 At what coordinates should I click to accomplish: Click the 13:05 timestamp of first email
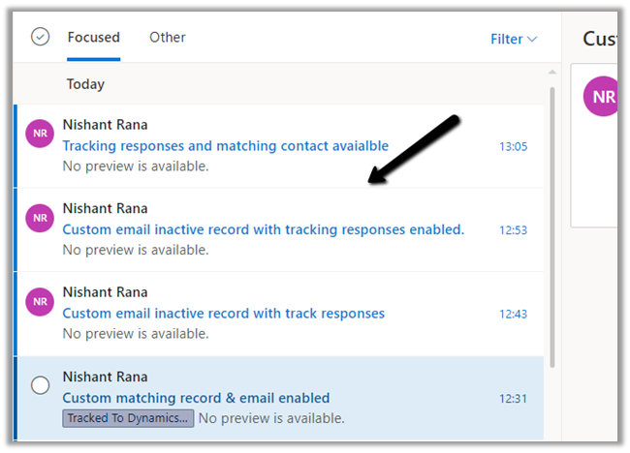tap(513, 147)
